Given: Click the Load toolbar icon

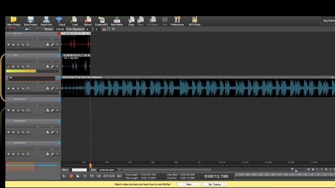Looking at the screenshot, I should click(x=74, y=21).
